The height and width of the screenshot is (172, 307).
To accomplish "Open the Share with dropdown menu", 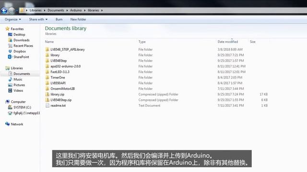I will coord(38,19).
